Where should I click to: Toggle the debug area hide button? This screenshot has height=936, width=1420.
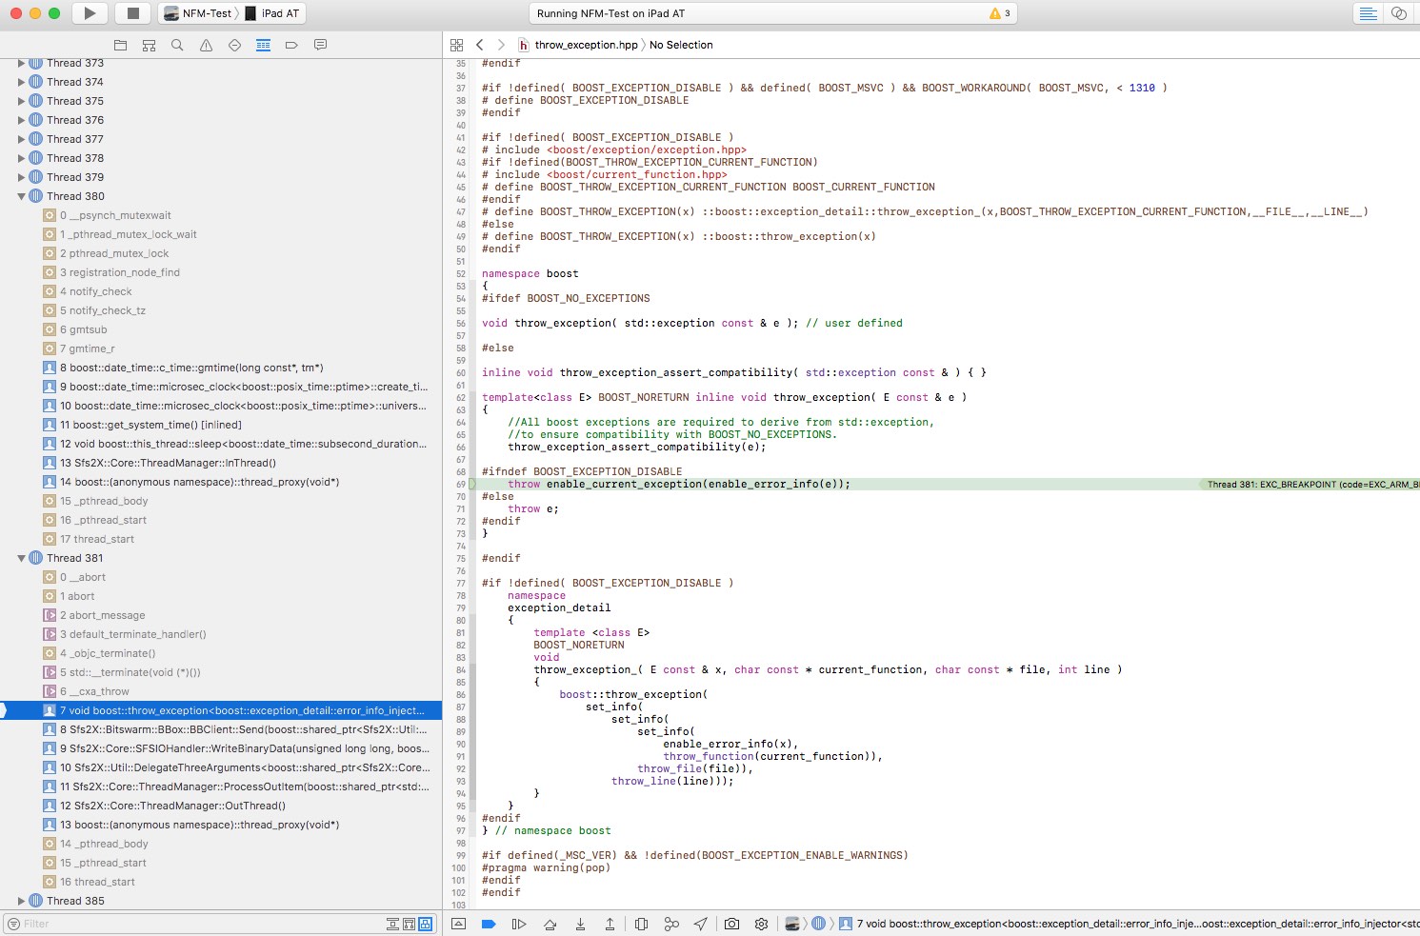458,924
